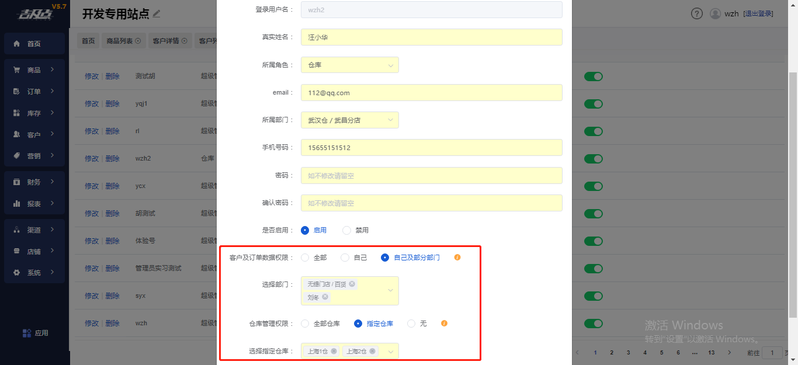Click the info icon beside 自己及部分部门

coord(457,258)
